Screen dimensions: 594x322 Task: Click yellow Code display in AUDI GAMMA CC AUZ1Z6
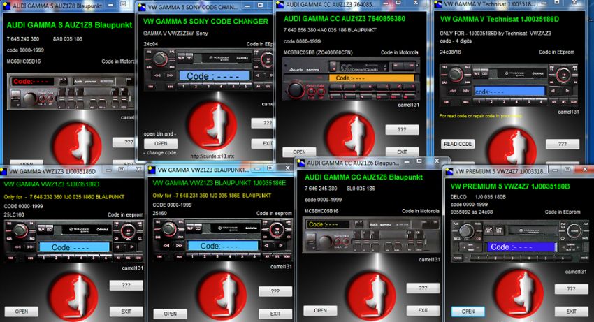click(x=328, y=224)
